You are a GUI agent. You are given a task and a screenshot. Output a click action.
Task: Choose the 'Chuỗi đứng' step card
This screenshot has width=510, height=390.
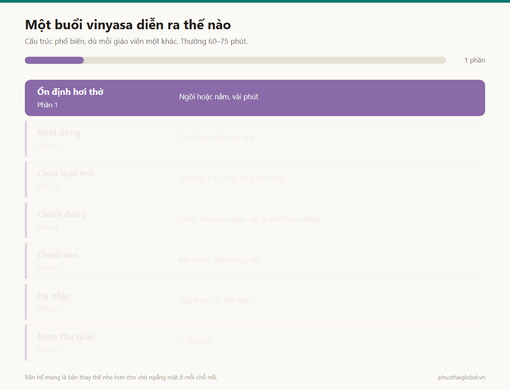point(255,220)
